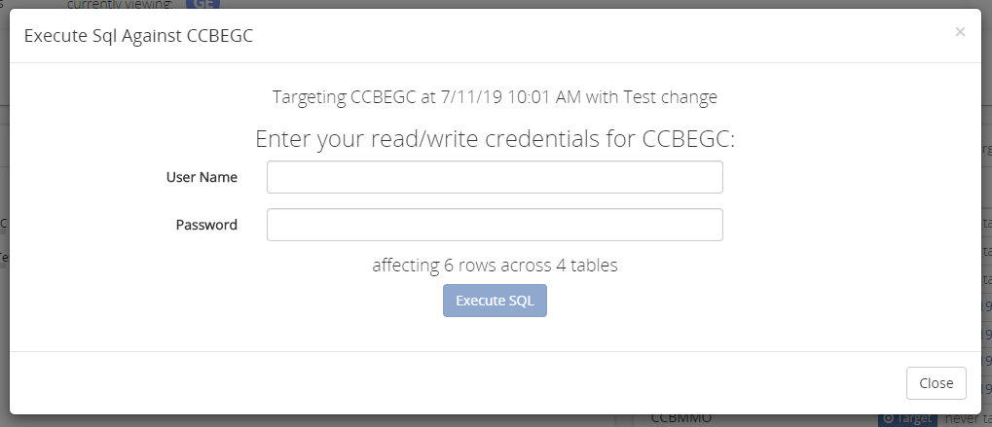The width and height of the screenshot is (992, 427).
Task: Click the GE badge beside currently viewing
Action: point(203,4)
